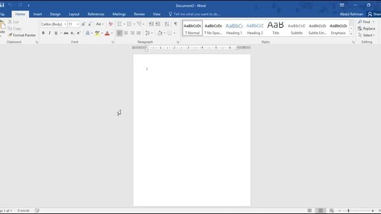
Task: Switch to Review tab
Action: tap(139, 14)
